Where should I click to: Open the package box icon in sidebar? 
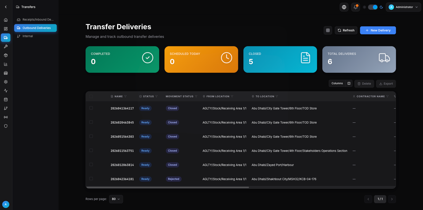(6, 55)
